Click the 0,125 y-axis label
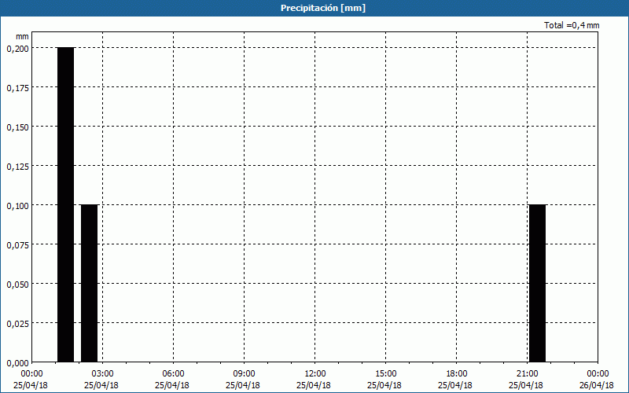 [17, 167]
